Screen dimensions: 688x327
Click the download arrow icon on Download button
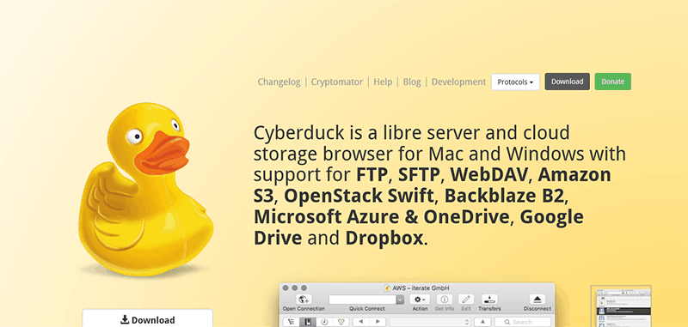click(x=125, y=319)
